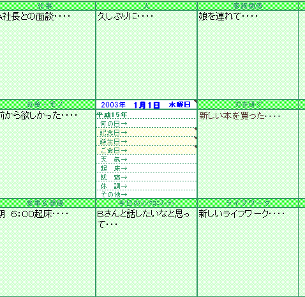
Task: Select the 久しぶりに text cell
Action: [x=147, y=55]
